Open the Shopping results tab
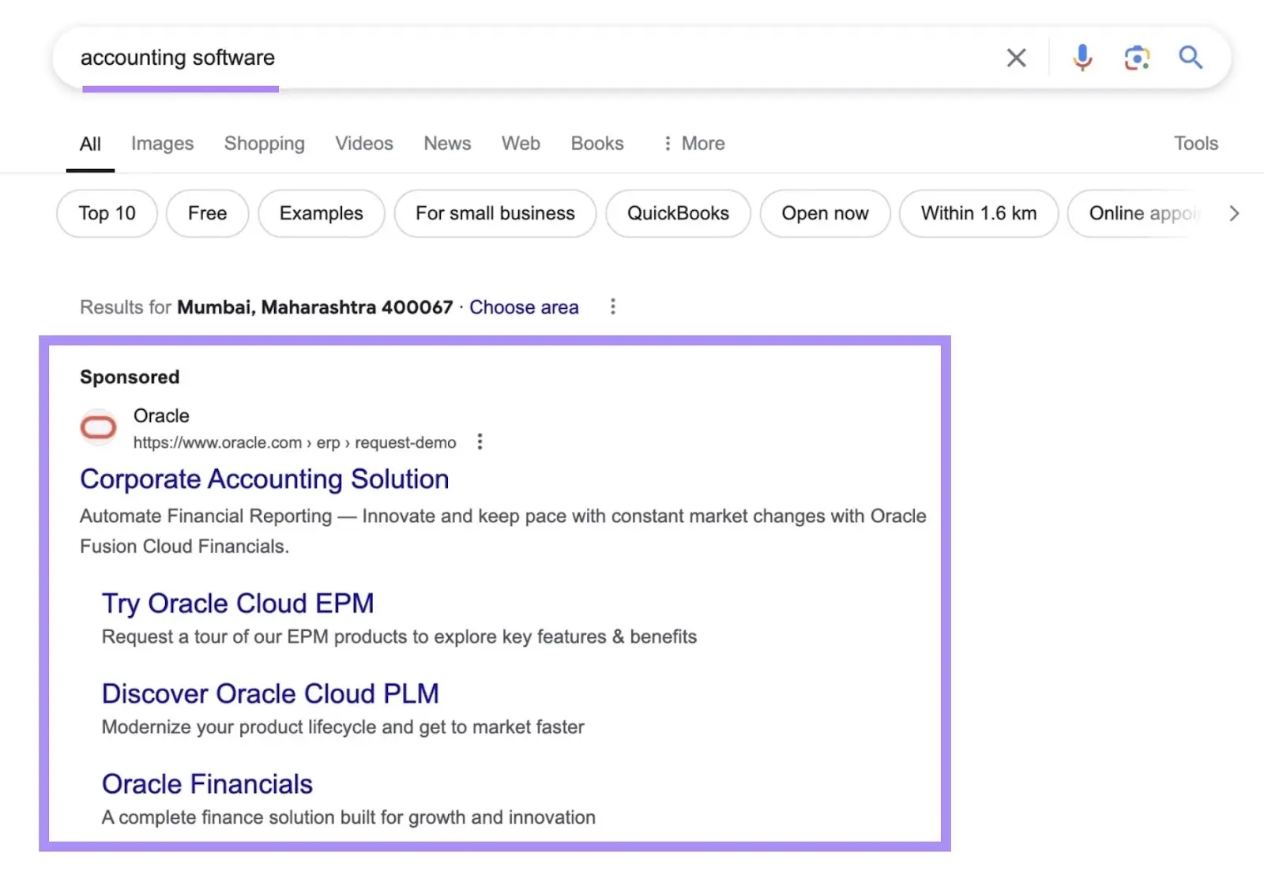1264x879 pixels. point(264,143)
